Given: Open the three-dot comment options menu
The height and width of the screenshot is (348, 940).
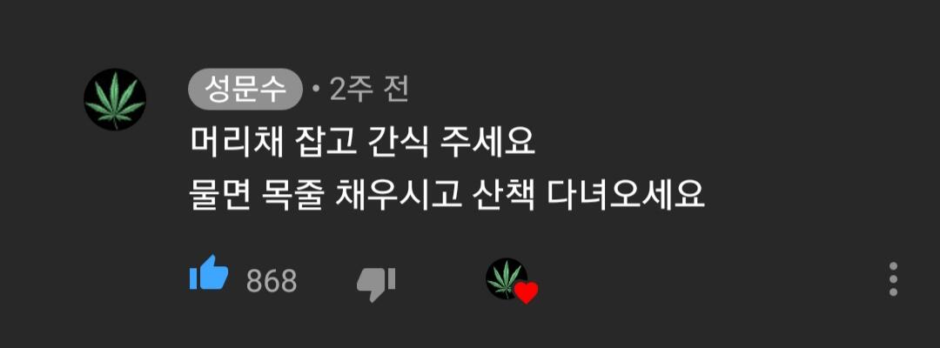Looking at the screenshot, I should coord(893,279).
